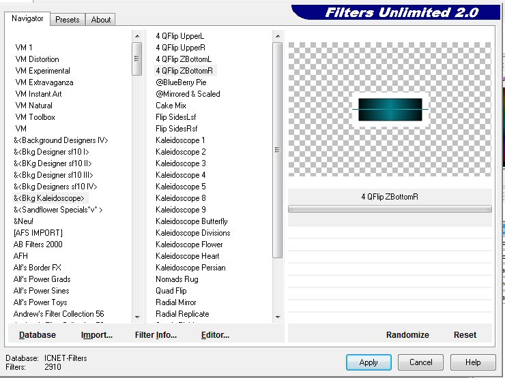Open the filter Editor...
The height and width of the screenshot is (378, 505).
click(215, 334)
